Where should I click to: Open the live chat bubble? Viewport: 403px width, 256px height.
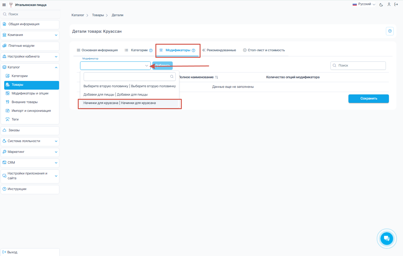click(x=387, y=239)
